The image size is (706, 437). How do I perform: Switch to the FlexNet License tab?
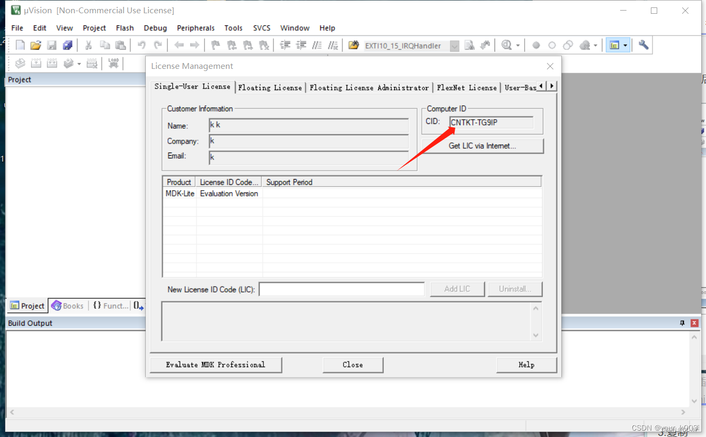pos(467,88)
